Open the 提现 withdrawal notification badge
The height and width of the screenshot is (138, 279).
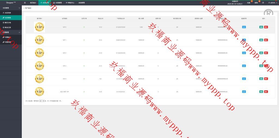point(256,3)
